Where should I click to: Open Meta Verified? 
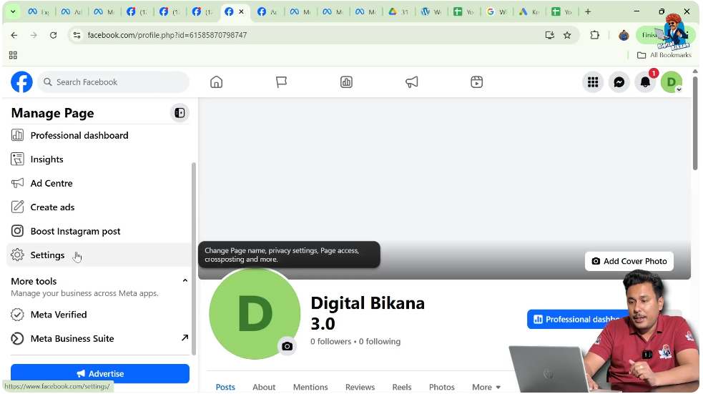click(x=98, y=315)
